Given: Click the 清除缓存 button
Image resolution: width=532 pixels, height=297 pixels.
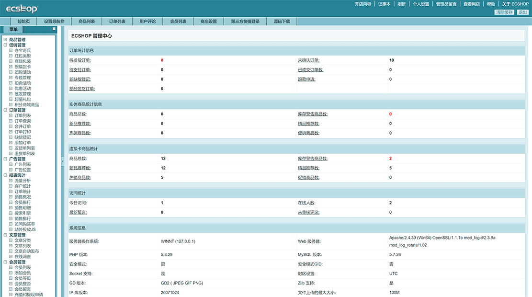Looking at the screenshot, I should point(504,12).
